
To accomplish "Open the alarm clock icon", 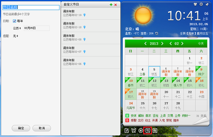I will (134, 131).
